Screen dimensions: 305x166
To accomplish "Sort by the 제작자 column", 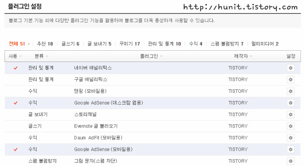I will point(243,56).
